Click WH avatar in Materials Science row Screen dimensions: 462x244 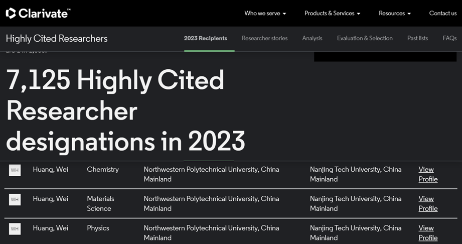tap(15, 199)
